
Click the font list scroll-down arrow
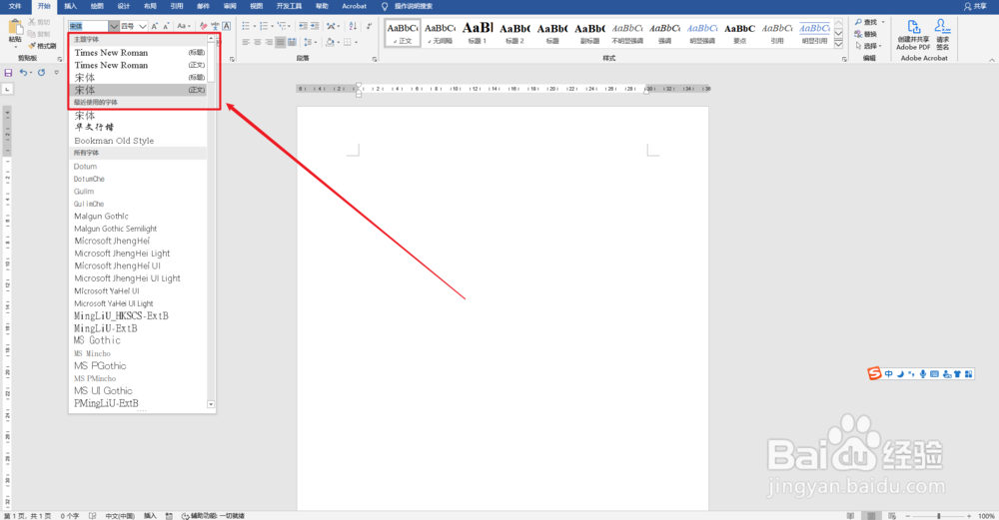click(211, 405)
